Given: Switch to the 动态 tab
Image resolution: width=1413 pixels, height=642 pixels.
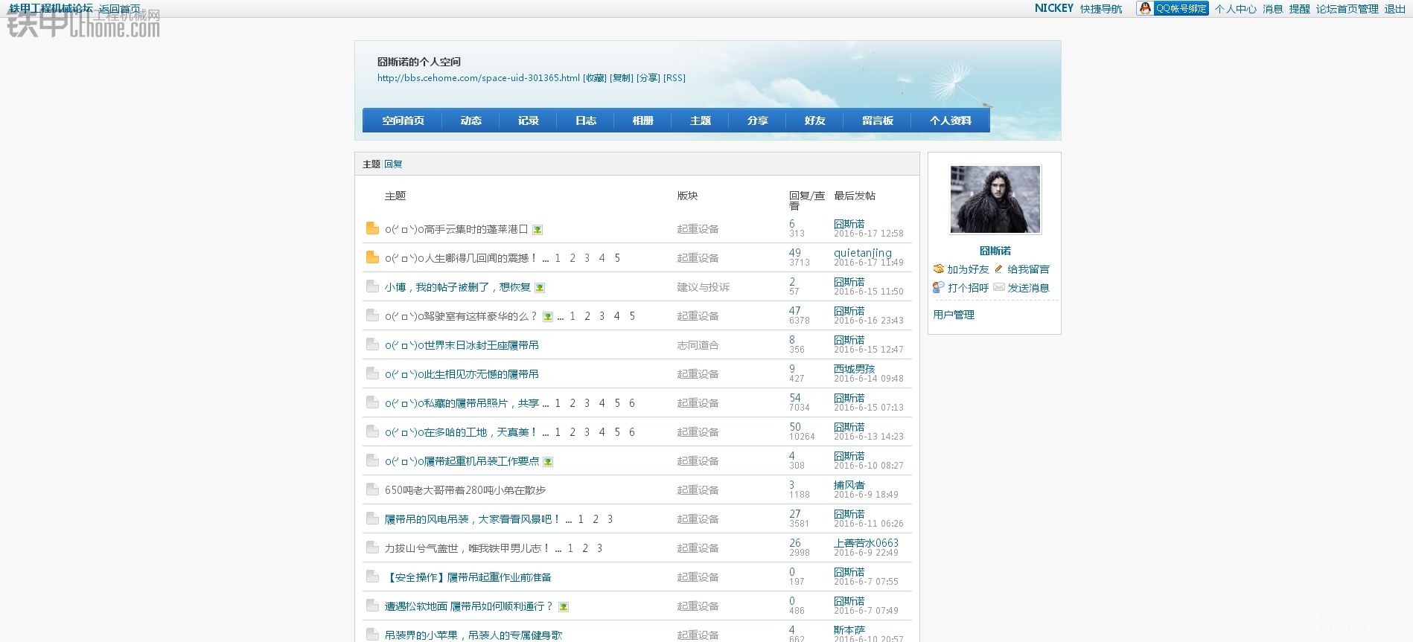Looking at the screenshot, I should [471, 121].
